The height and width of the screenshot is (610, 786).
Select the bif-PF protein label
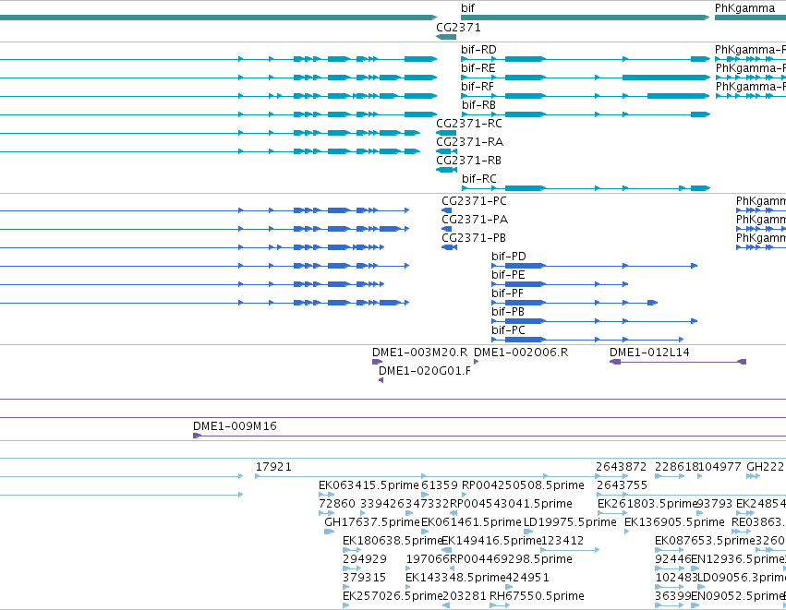507,293
